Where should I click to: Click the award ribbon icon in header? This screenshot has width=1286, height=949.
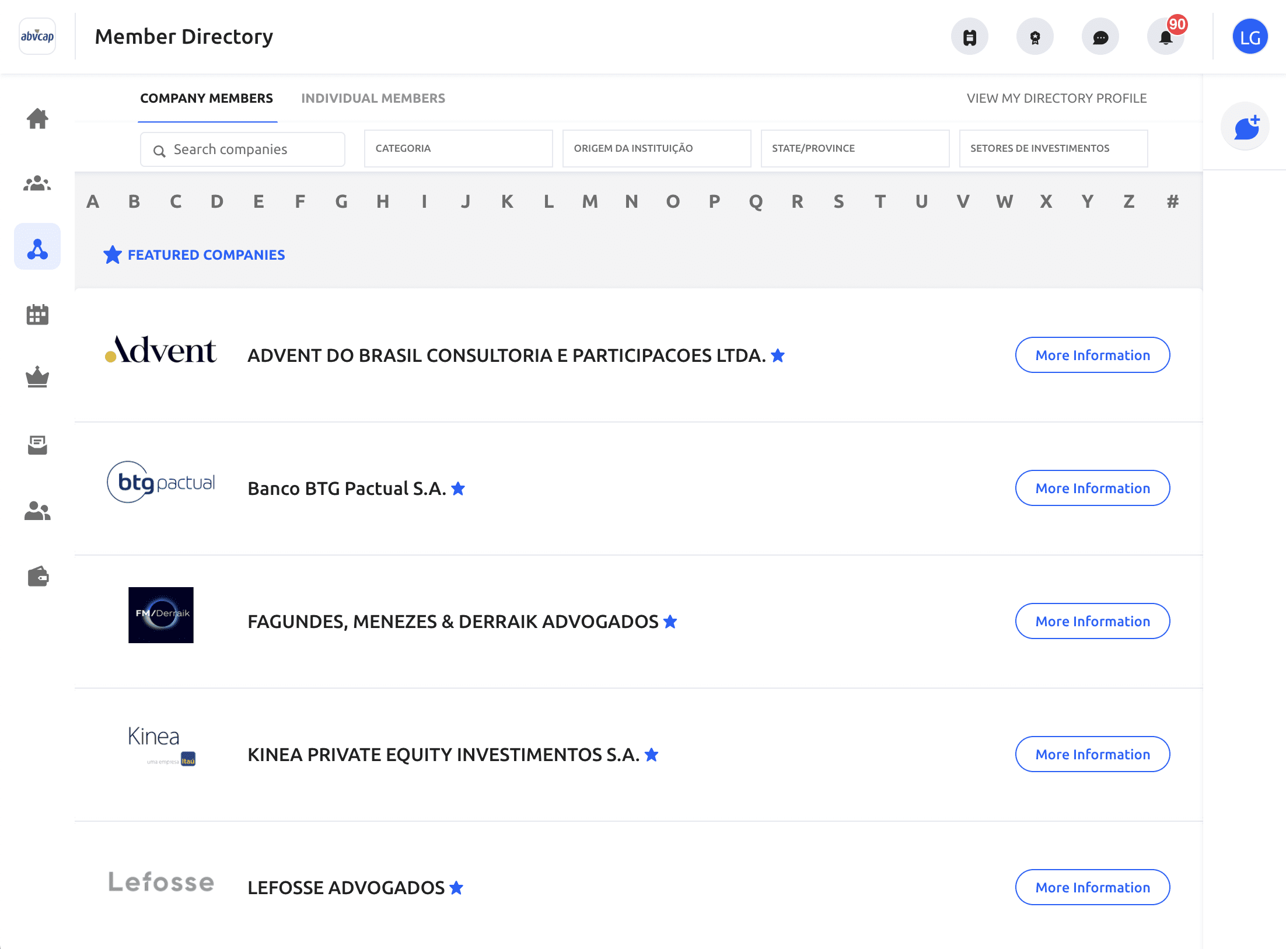1035,37
